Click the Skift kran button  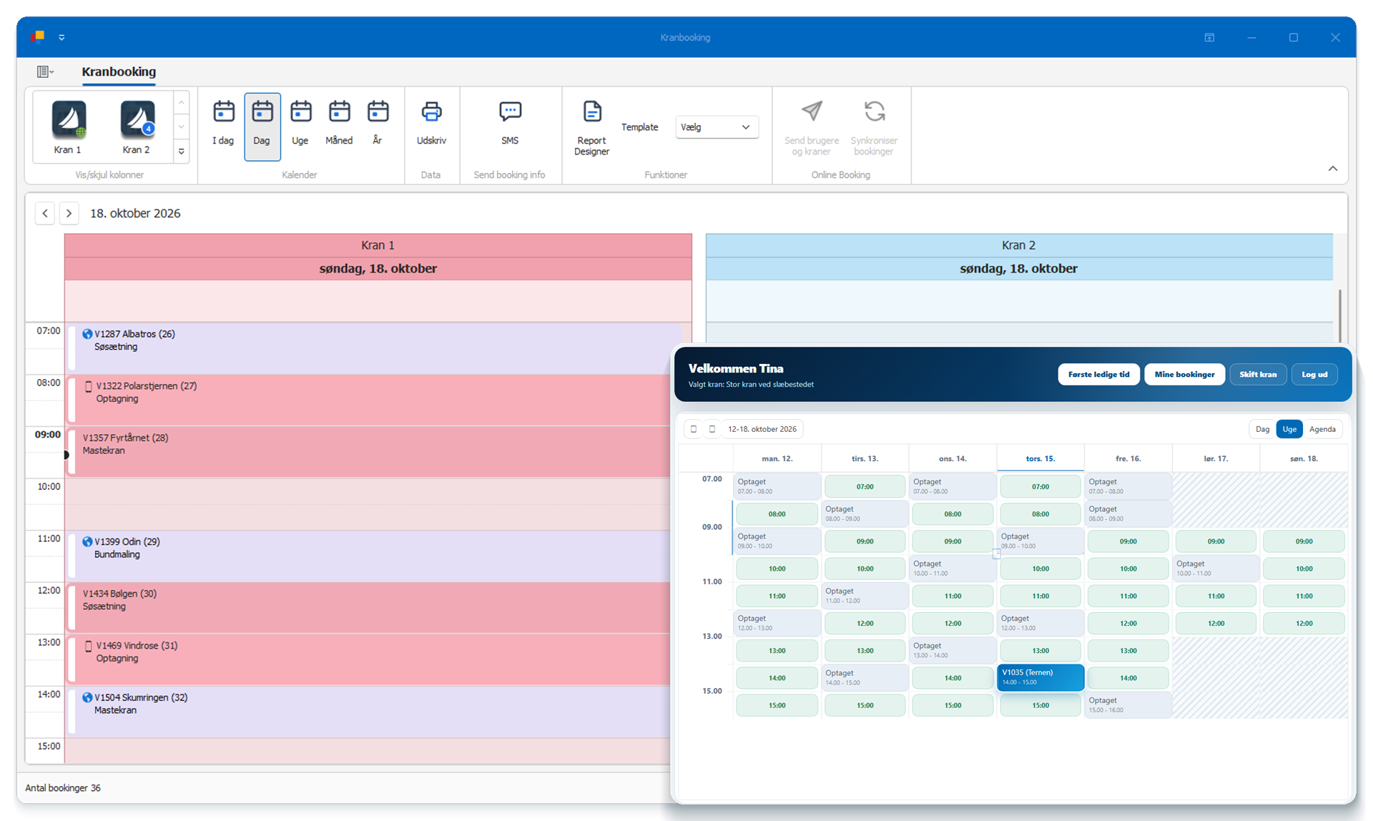[x=1258, y=374]
